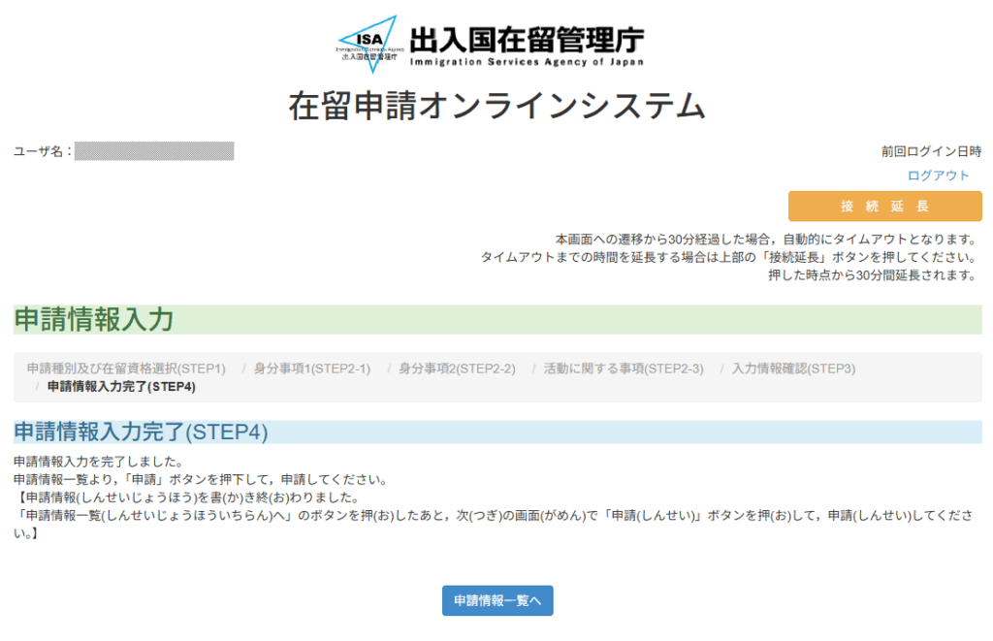The image size is (993, 641).
Task: Log out via the ログアウト link
Action: point(938,176)
